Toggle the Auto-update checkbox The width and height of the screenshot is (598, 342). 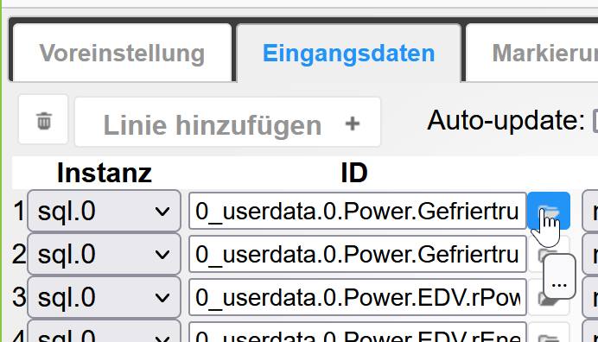pos(595,121)
